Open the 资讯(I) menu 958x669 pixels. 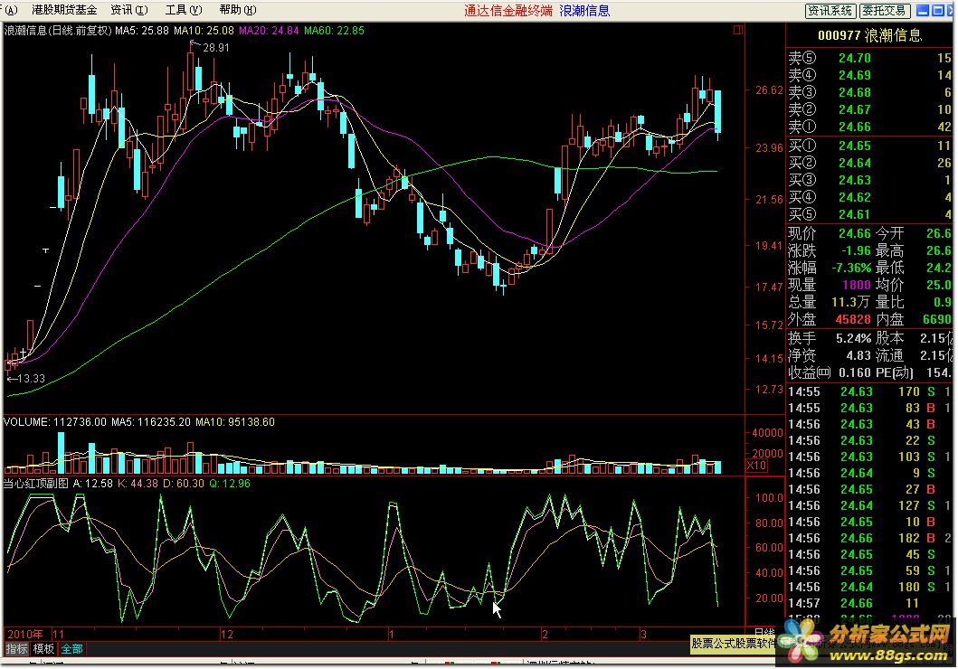[129, 10]
